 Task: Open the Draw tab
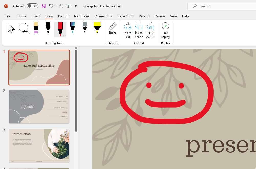(49, 16)
